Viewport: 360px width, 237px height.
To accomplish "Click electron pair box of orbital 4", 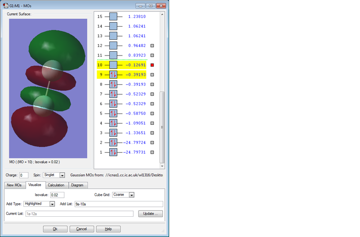I will pyautogui.click(x=113, y=123).
